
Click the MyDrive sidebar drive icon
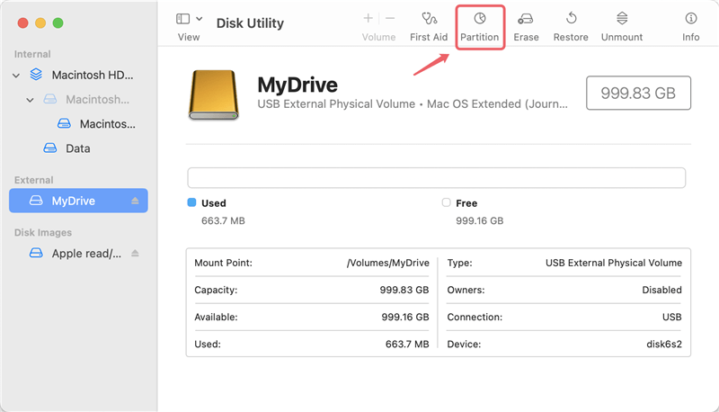click(x=36, y=201)
